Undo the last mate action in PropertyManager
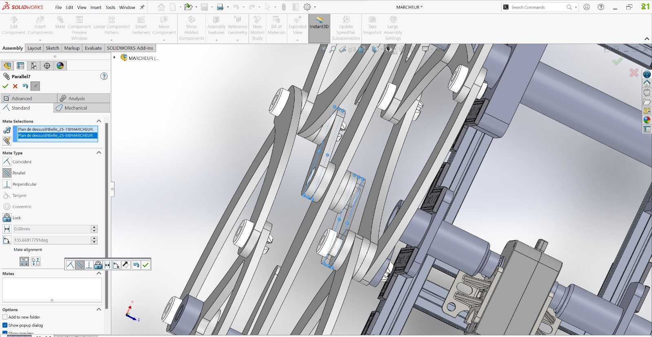This screenshot has width=652, height=337. coord(25,86)
